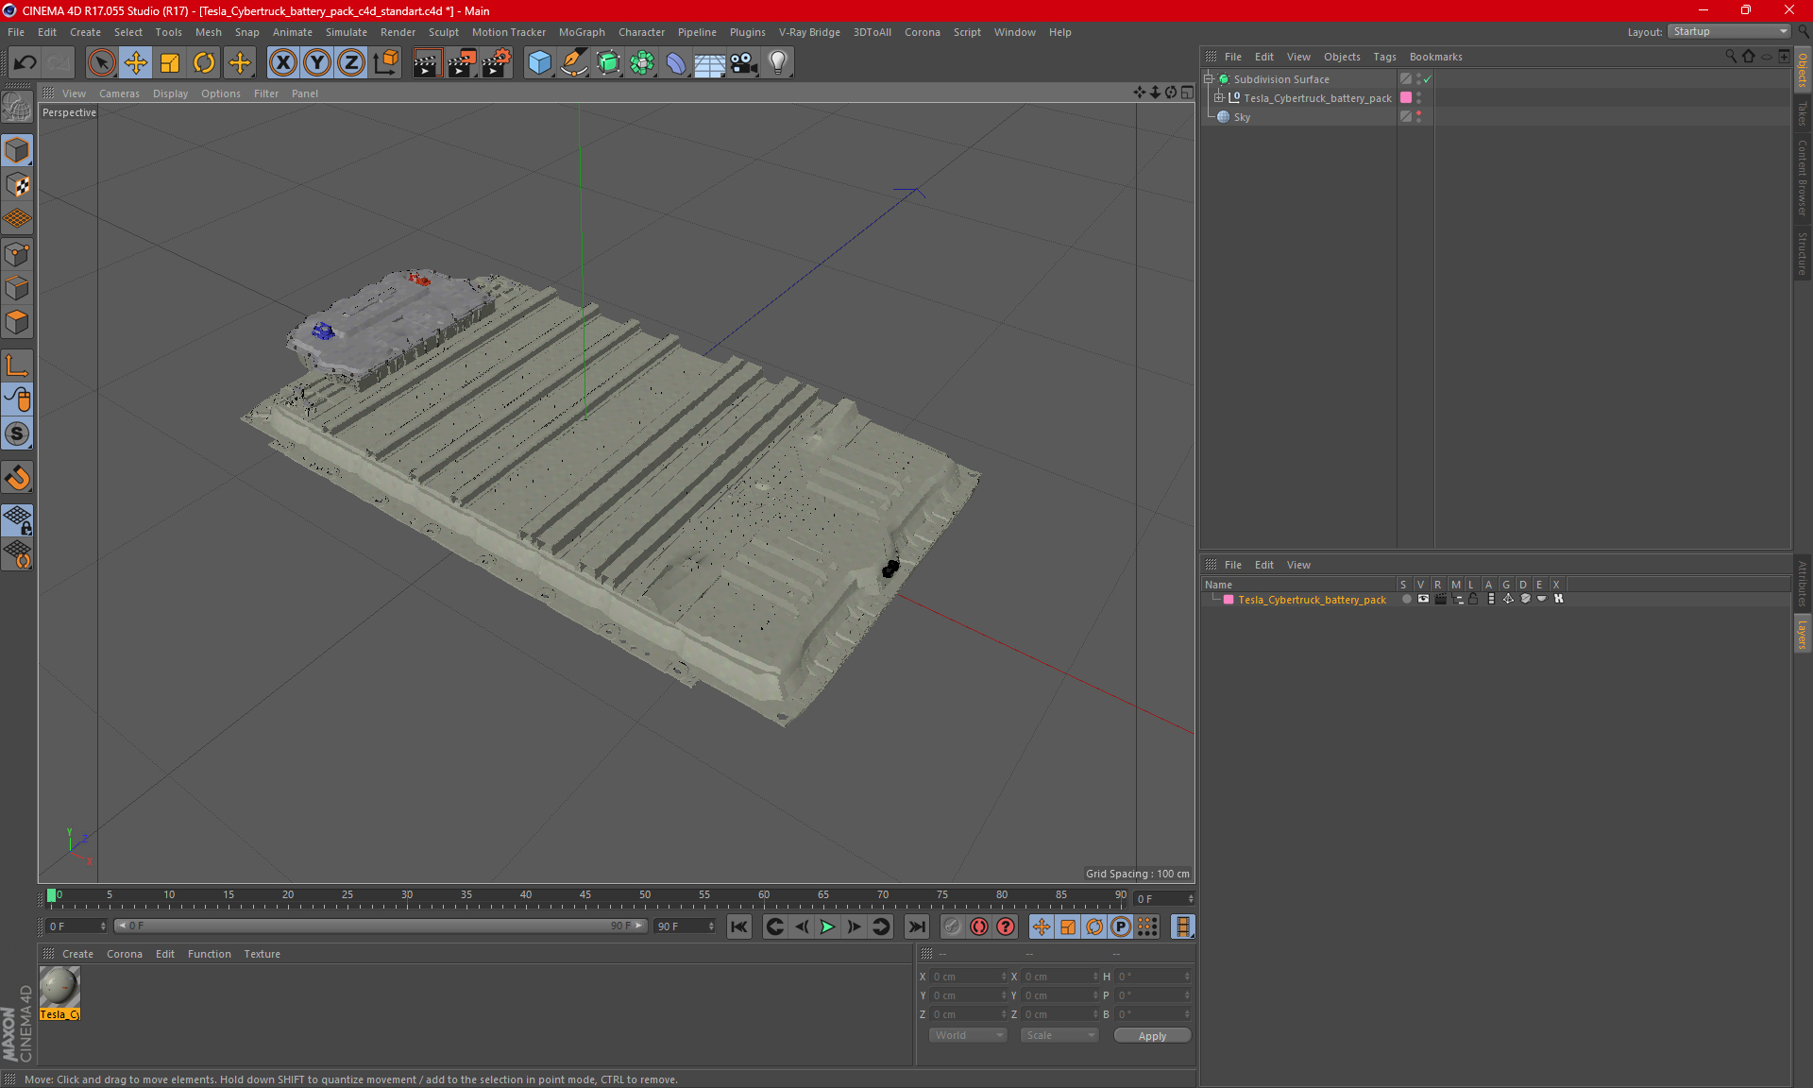Add a Cube primitive object
The height and width of the screenshot is (1088, 1813).
(x=539, y=63)
